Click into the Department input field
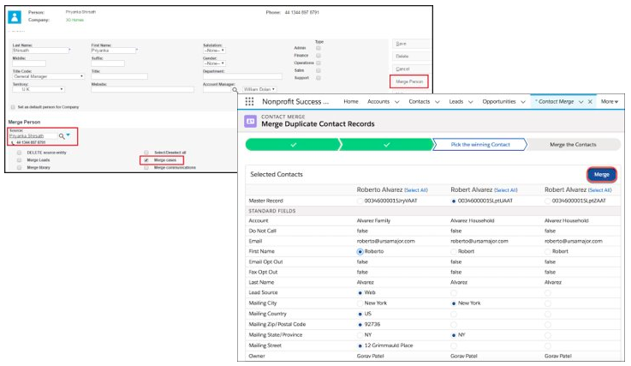 click(242, 76)
